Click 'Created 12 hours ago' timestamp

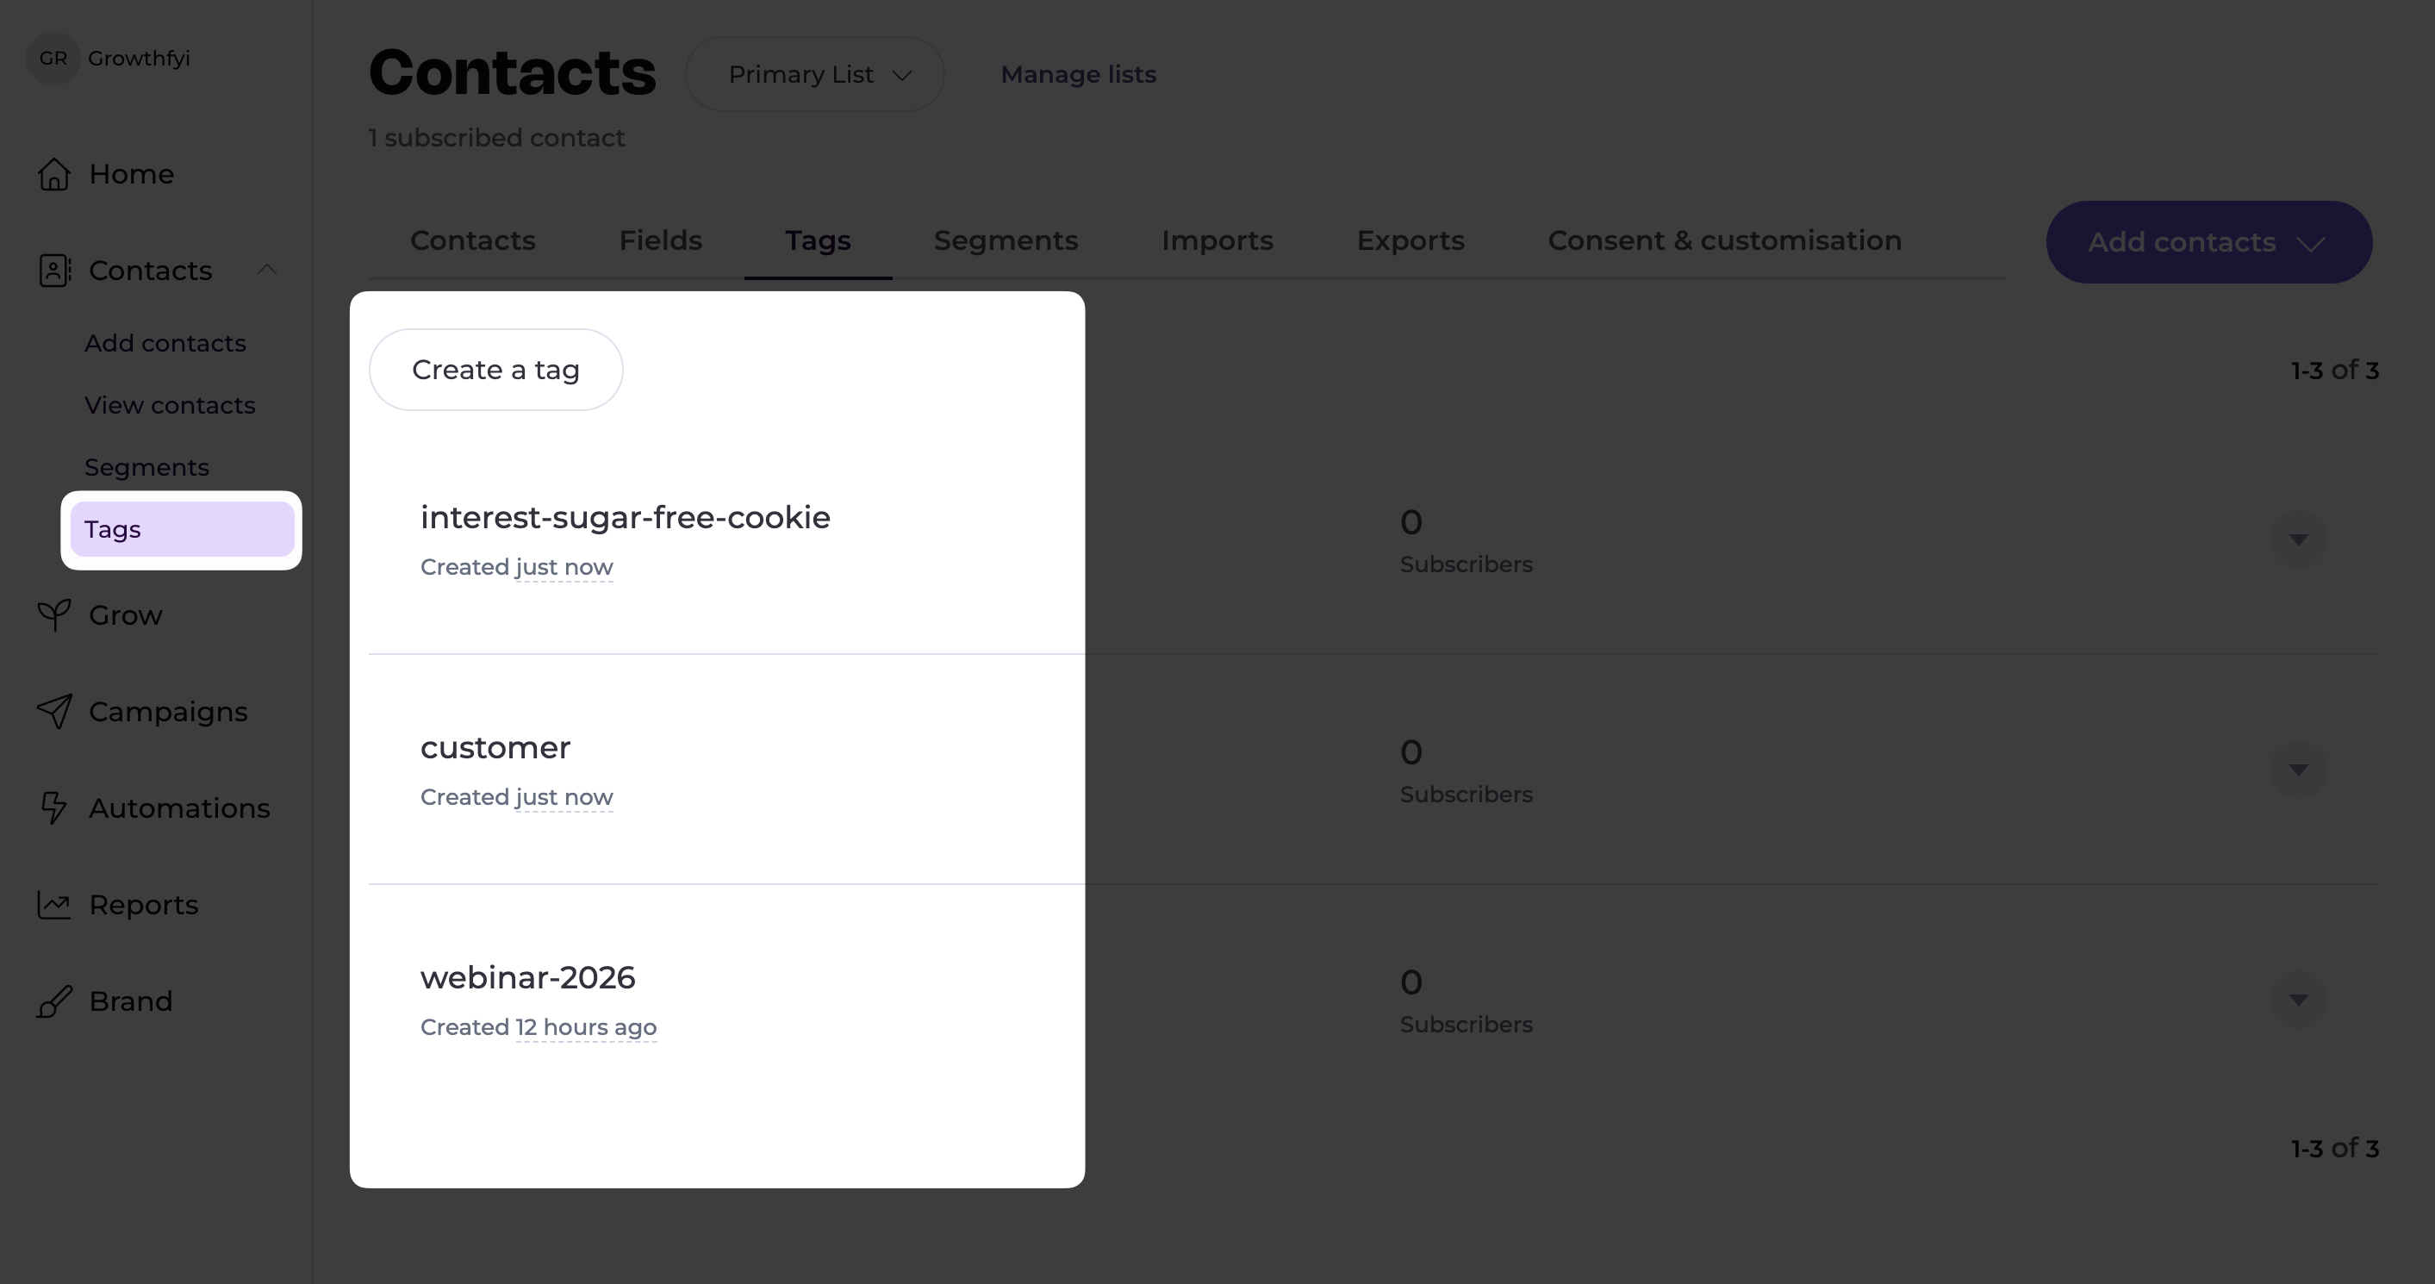coord(539,1028)
